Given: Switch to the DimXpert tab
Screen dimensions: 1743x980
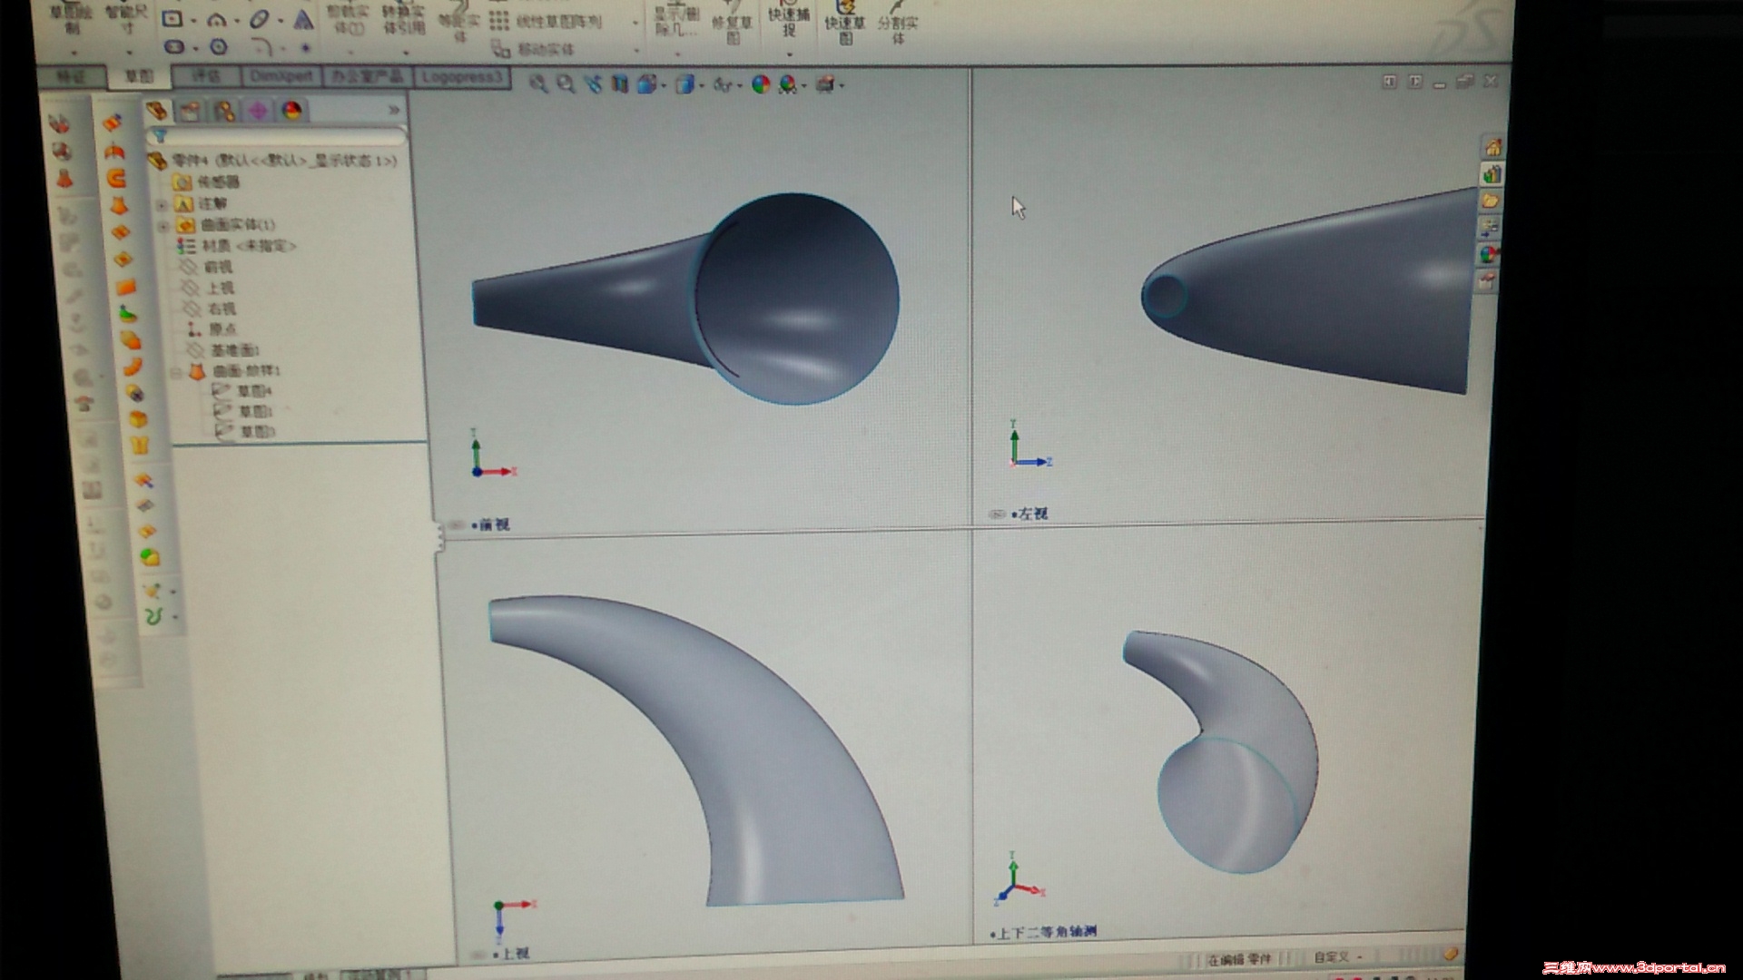Looking at the screenshot, I should (281, 77).
